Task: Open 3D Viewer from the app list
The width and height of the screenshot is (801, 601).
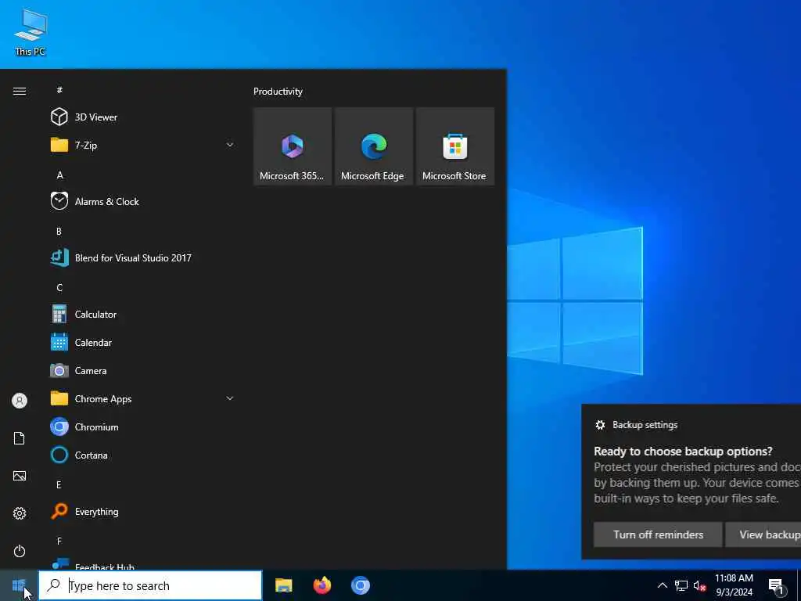Action: 143,117
